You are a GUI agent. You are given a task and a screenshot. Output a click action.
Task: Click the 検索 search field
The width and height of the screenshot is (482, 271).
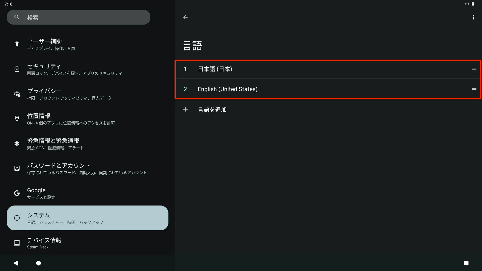coord(79,17)
